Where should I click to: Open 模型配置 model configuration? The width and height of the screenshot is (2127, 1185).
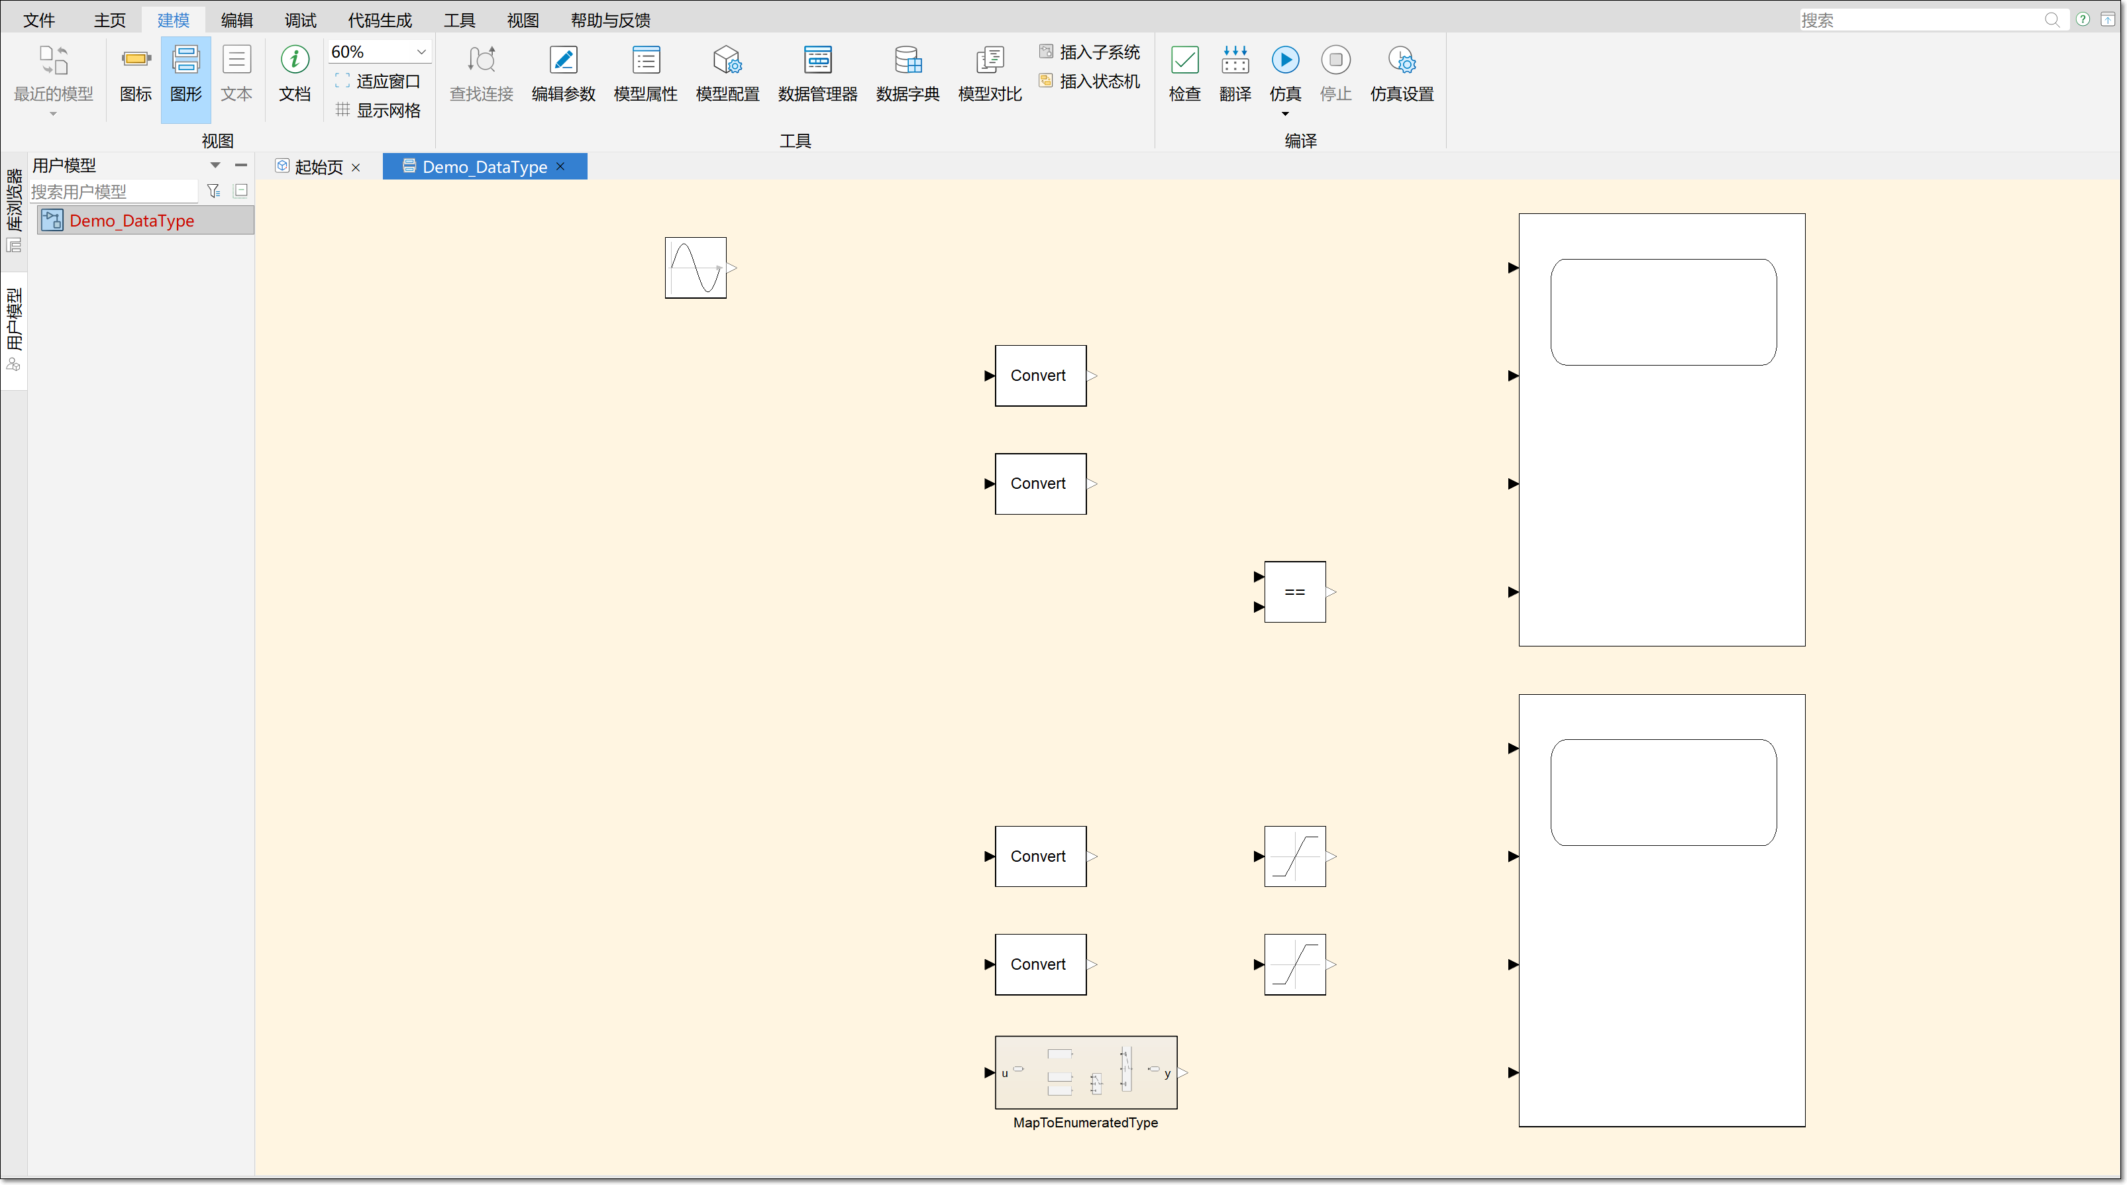(727, 74)
